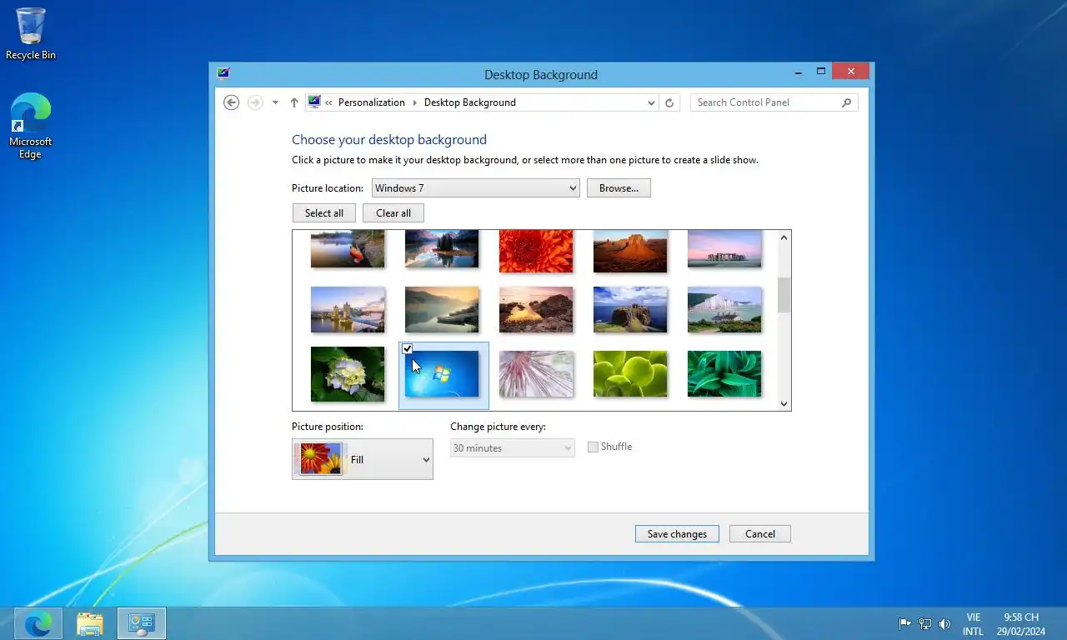Click the Select all button

click(x=324, y=213)
